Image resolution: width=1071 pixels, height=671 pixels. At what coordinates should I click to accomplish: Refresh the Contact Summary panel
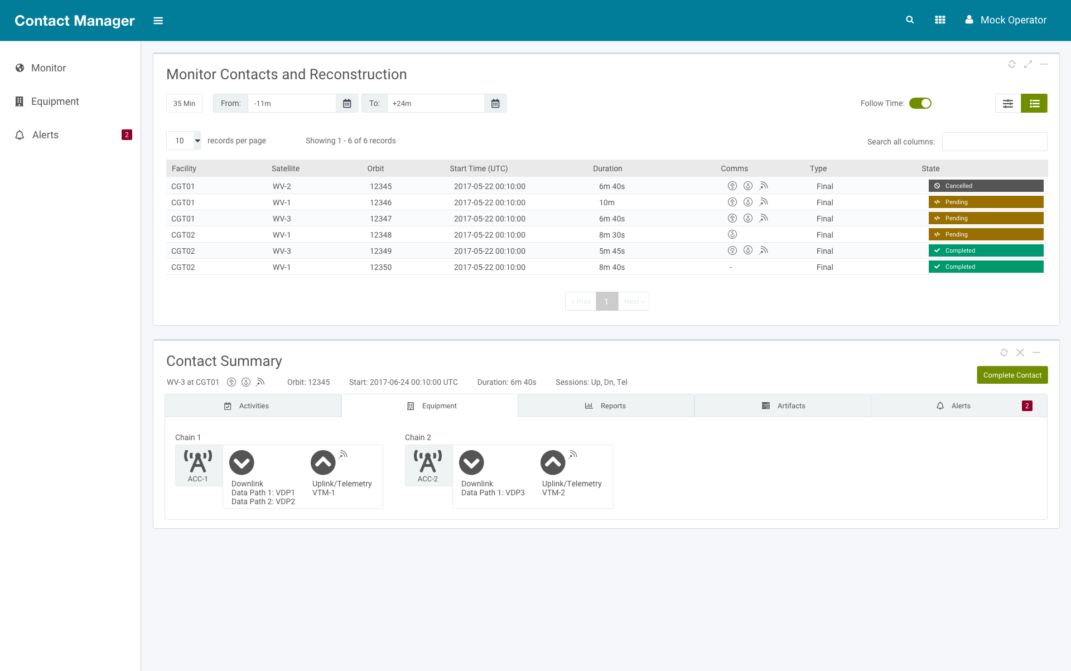tap(1004, 353)
